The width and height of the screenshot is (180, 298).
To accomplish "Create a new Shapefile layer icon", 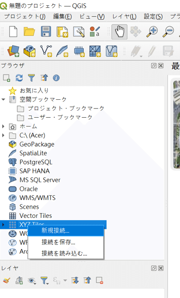I will click(46, 51).
